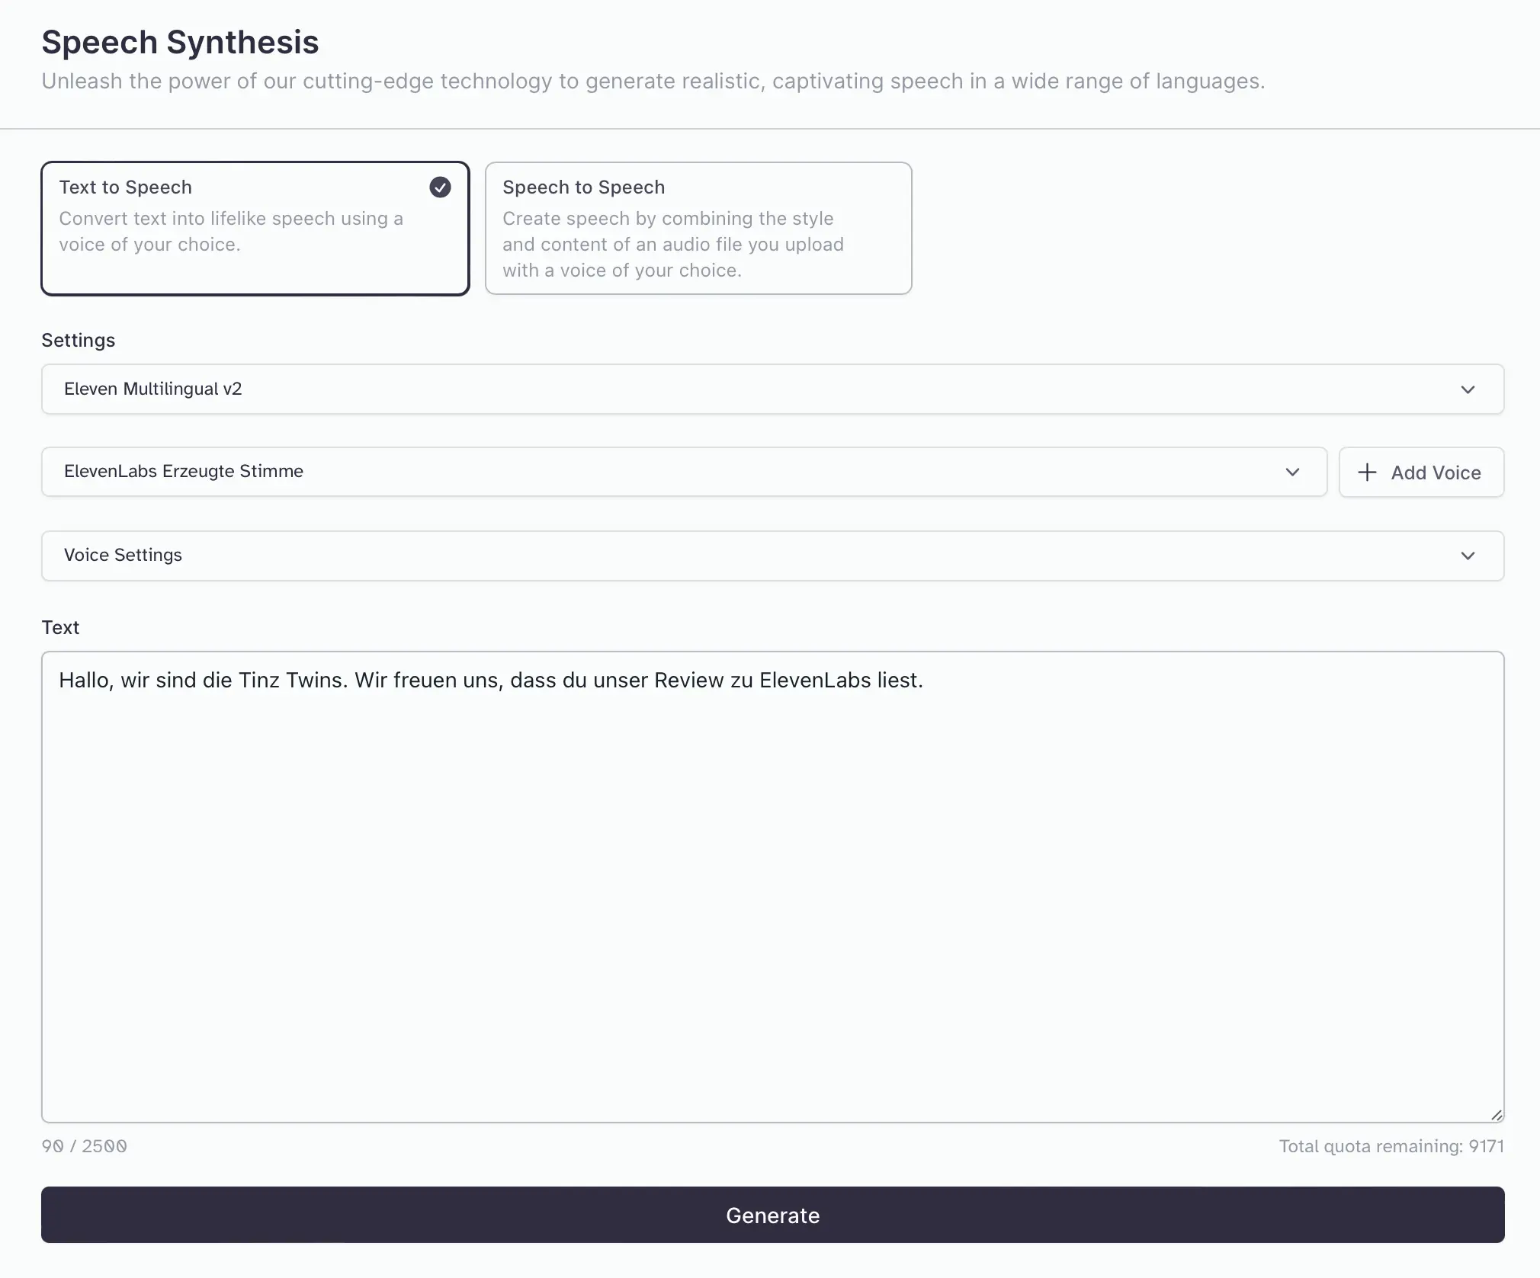This screenshot has height=1278, width=1540.
Task: Click the chevron on the model dropdown
Action: click(x=1468, y=389)
